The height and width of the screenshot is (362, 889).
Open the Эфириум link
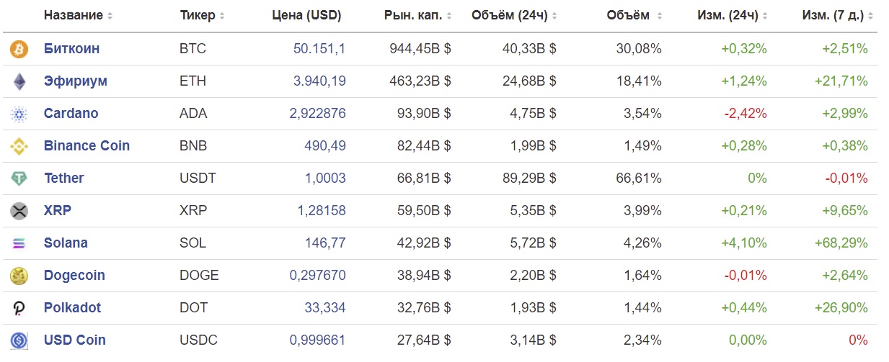75,81
